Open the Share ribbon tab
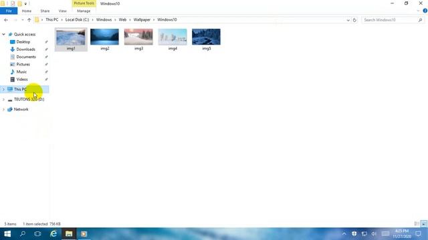Image resolution: width=428 pixels, height=240 pixels. tap(45, 11)
